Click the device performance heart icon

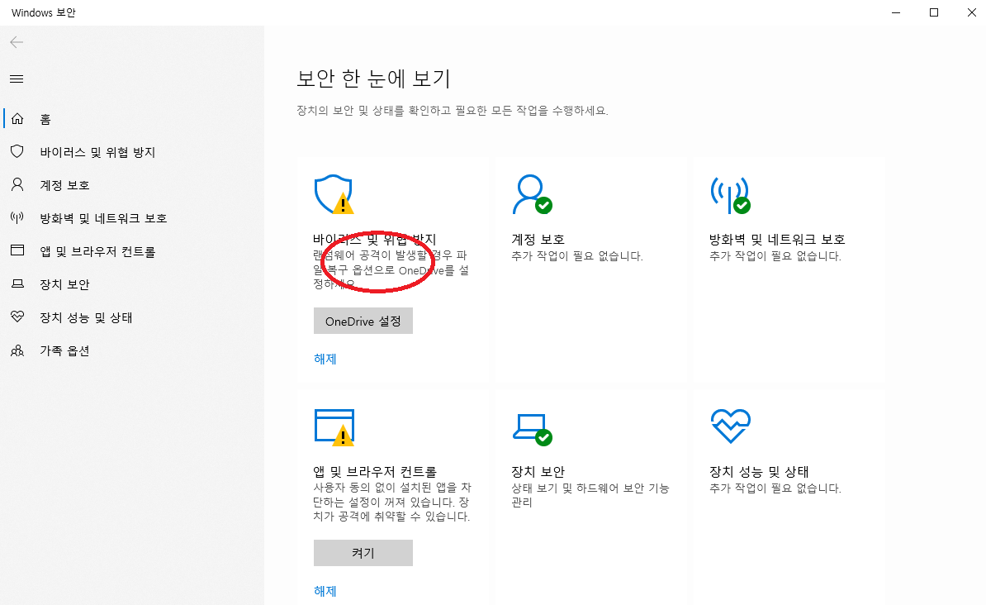(729, 426)
